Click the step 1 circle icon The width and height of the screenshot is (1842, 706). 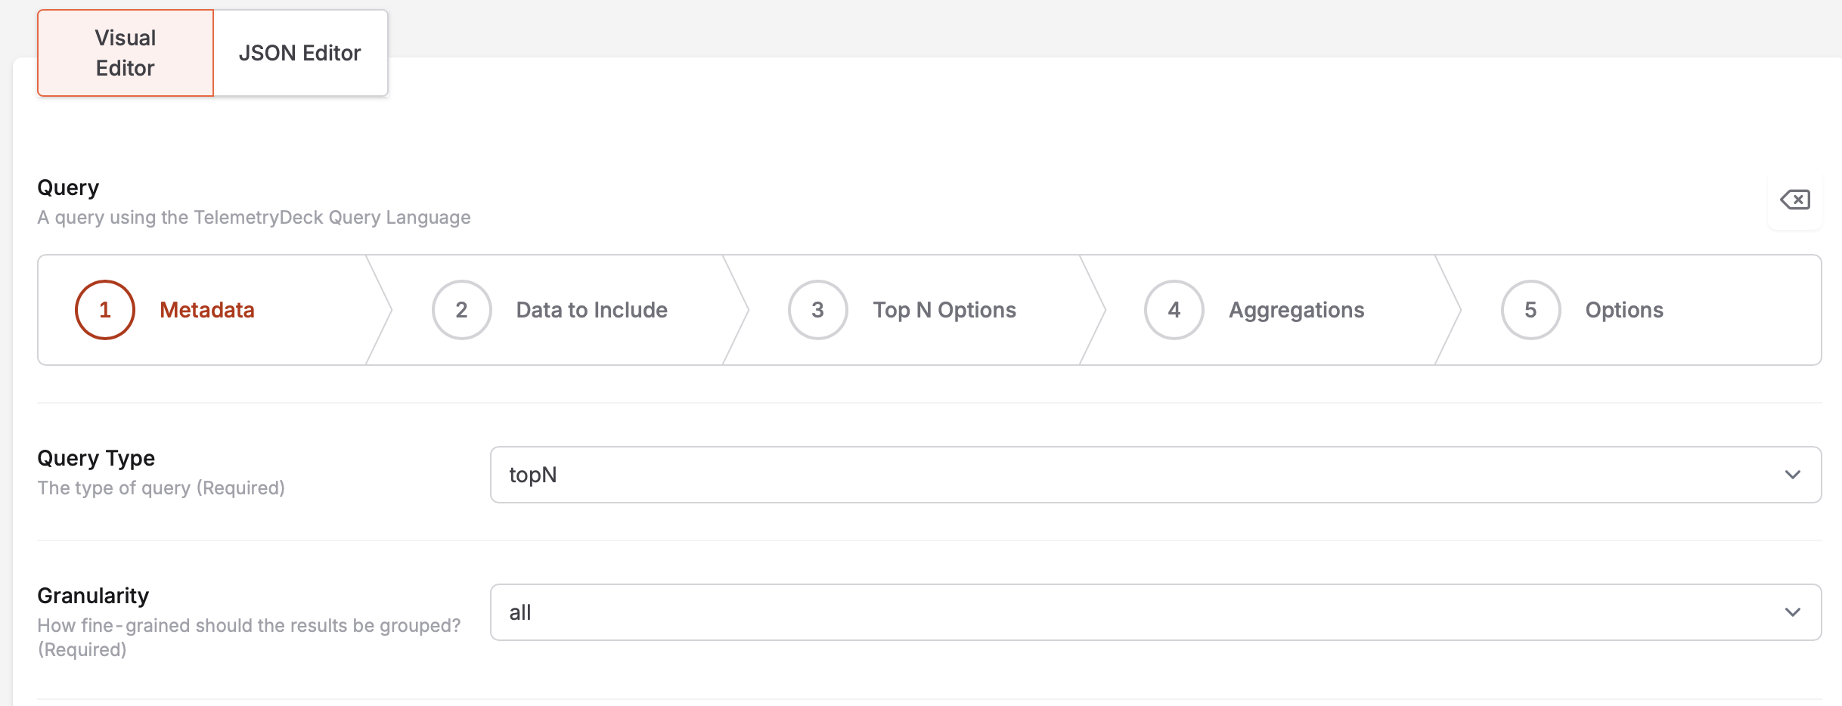coord(105,310)
